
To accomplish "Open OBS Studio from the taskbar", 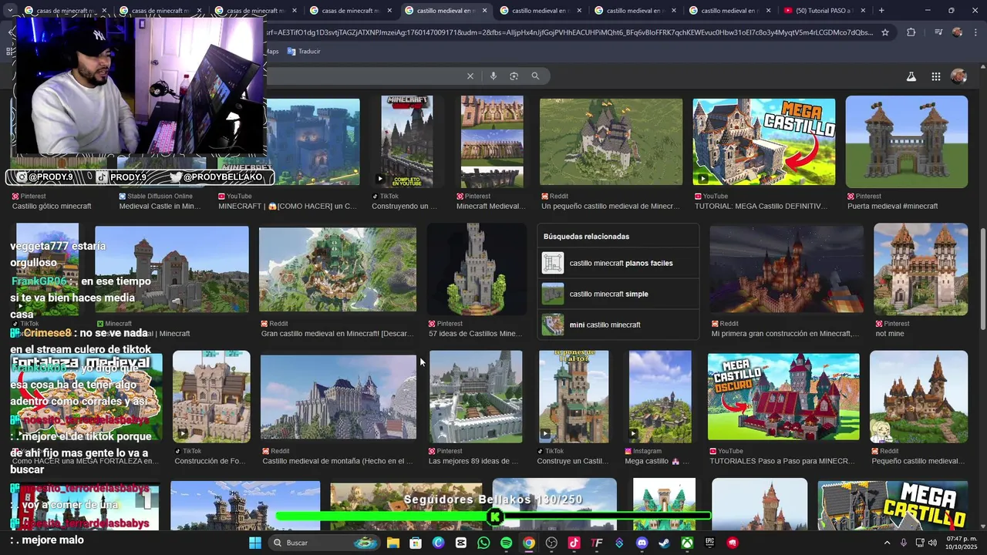I will tap(551, 543).
